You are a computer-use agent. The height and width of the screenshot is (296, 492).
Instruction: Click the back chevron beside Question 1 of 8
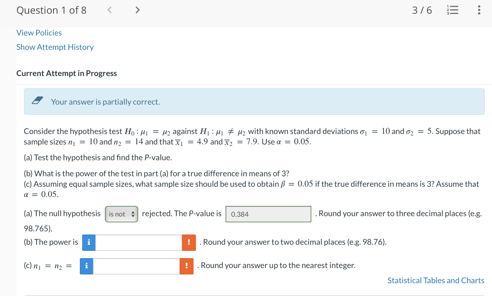pyautogui.click(x=110, y=10)
